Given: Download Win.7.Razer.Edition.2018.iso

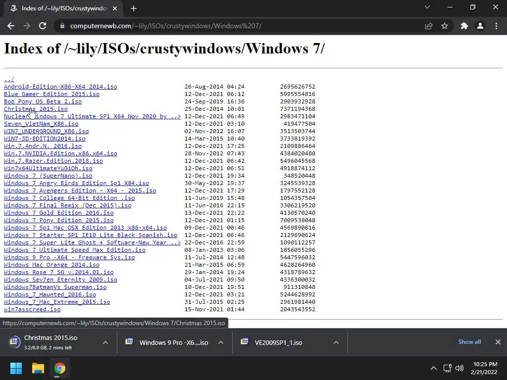Looking at the screenshot, I should coord(53,161).
